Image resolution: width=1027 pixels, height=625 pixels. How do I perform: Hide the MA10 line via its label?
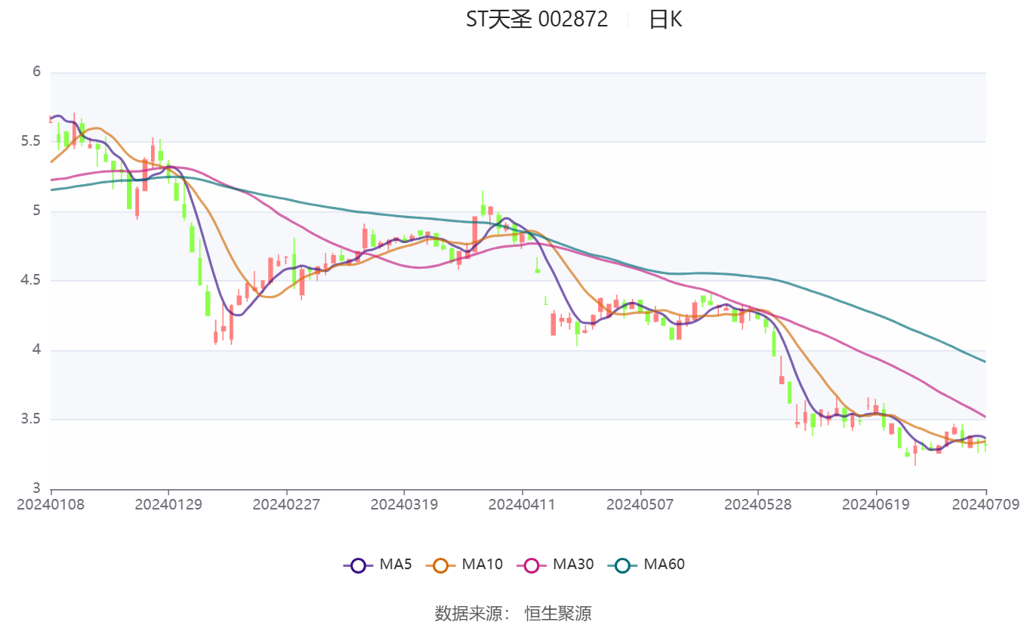coord(483,564)
